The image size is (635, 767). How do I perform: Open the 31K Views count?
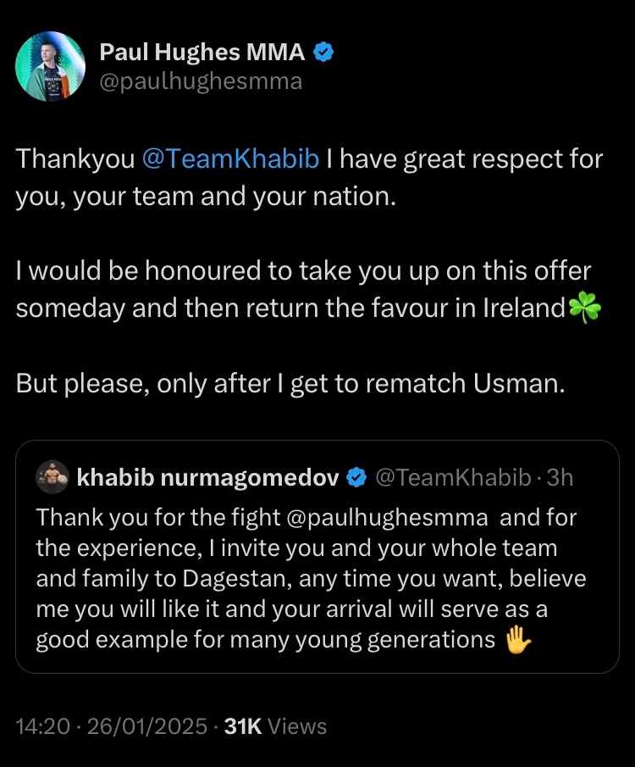(x=275, y=726)
